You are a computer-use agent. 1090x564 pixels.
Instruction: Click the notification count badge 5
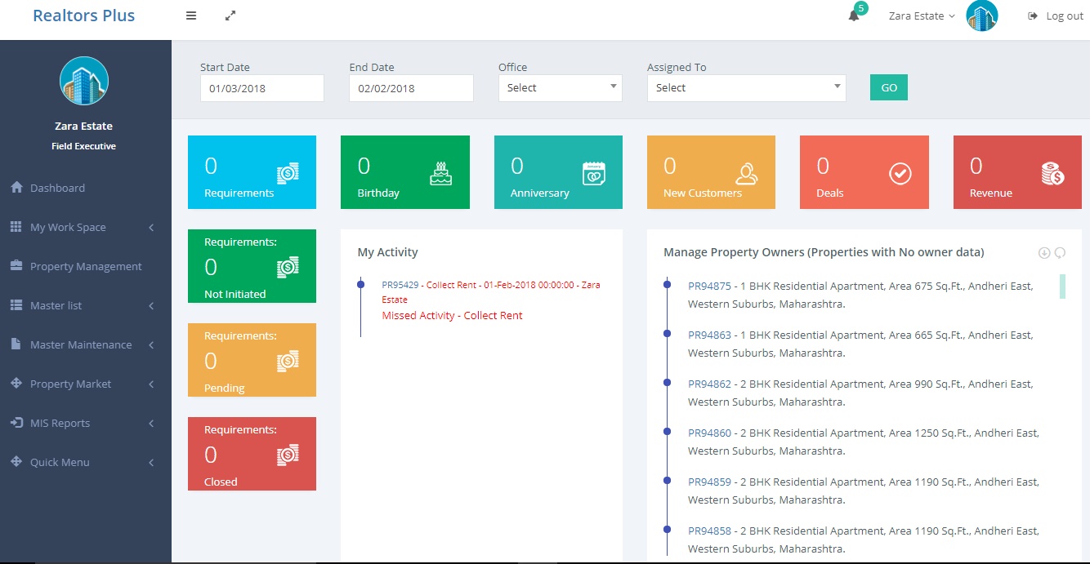pyautogui.click(x=860, y=8)
